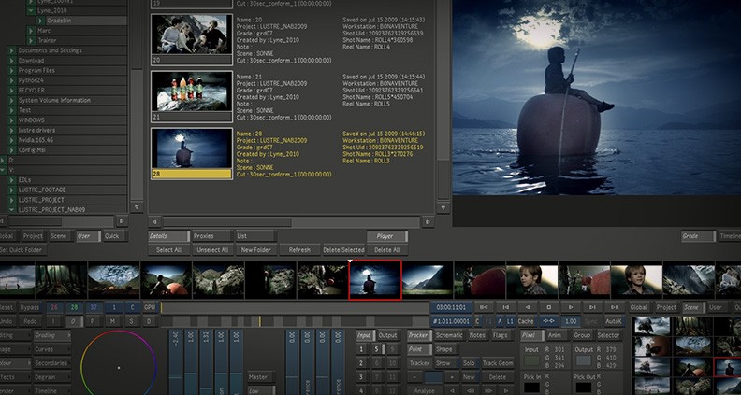The image size is (741, 395).
Task: Toggle the AutoK button
Action: click(x=614, y=321)
